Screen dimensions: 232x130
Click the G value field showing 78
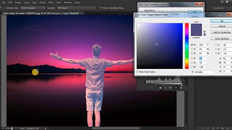(202, 62)
